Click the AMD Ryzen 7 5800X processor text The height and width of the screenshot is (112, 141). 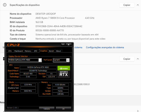tap(55, 18)
